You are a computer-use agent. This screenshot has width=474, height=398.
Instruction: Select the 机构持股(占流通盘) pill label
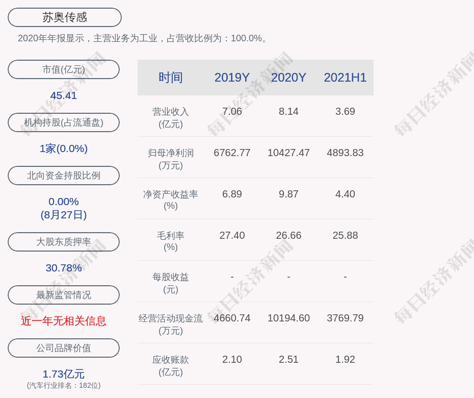64,122
